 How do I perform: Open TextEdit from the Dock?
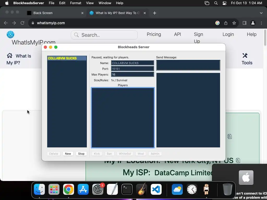[112, 189]
